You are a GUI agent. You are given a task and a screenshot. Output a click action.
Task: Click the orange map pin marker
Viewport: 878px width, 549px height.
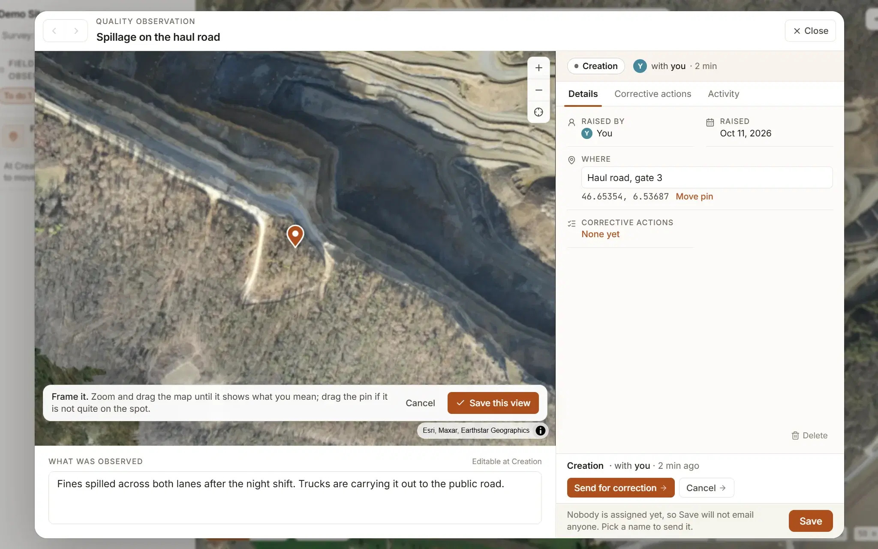pos(295,236)
